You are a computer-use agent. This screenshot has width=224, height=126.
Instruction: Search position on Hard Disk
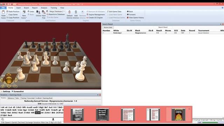(x=43, y=15)
